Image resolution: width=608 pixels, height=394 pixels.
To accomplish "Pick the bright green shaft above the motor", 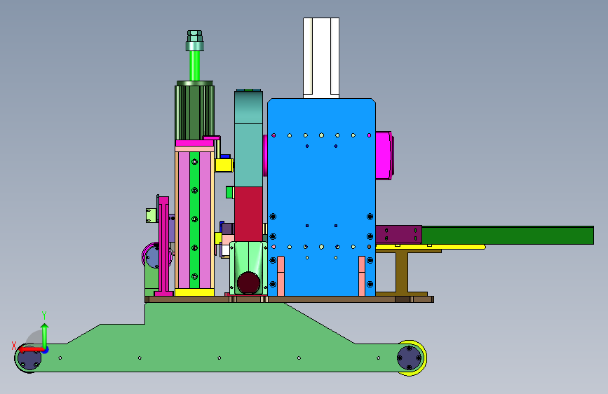I will tap(195, 66).
